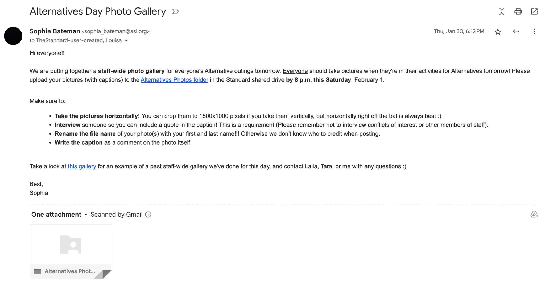Open the three-dot More options menu
Image resolution: width=545 pixels, height=285 pixels.
click(534, 32)
